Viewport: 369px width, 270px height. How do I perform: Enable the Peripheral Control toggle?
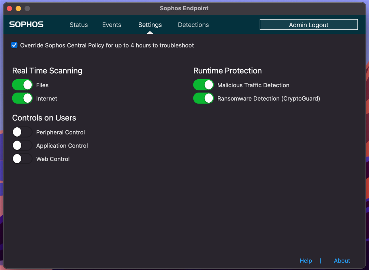click(x=22, y=132)
